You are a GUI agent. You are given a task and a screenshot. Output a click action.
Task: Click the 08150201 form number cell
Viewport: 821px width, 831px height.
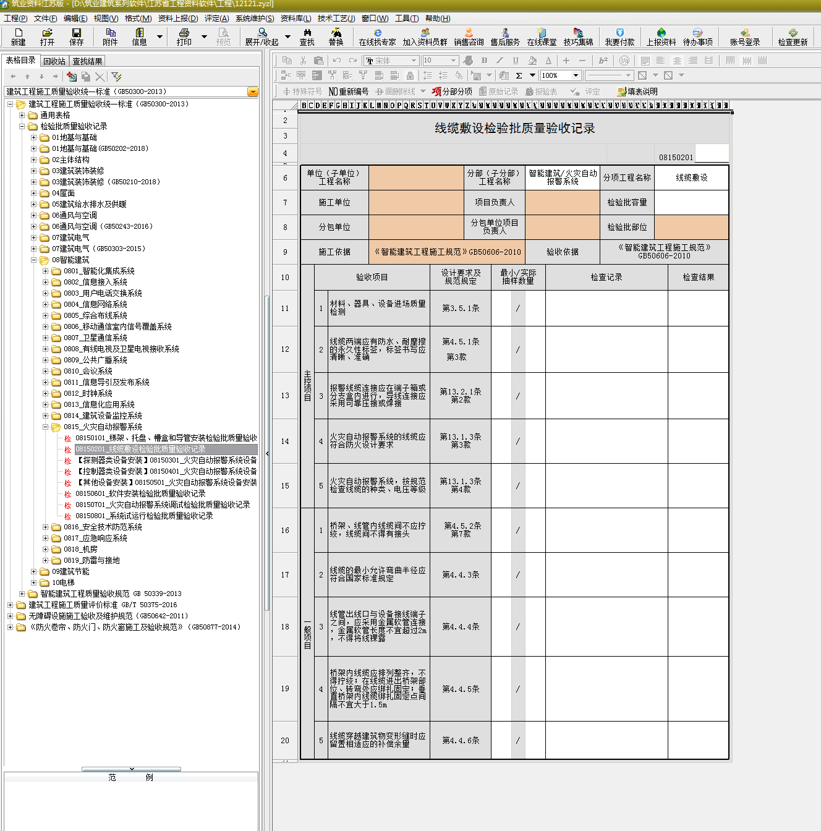click(676, 157)
